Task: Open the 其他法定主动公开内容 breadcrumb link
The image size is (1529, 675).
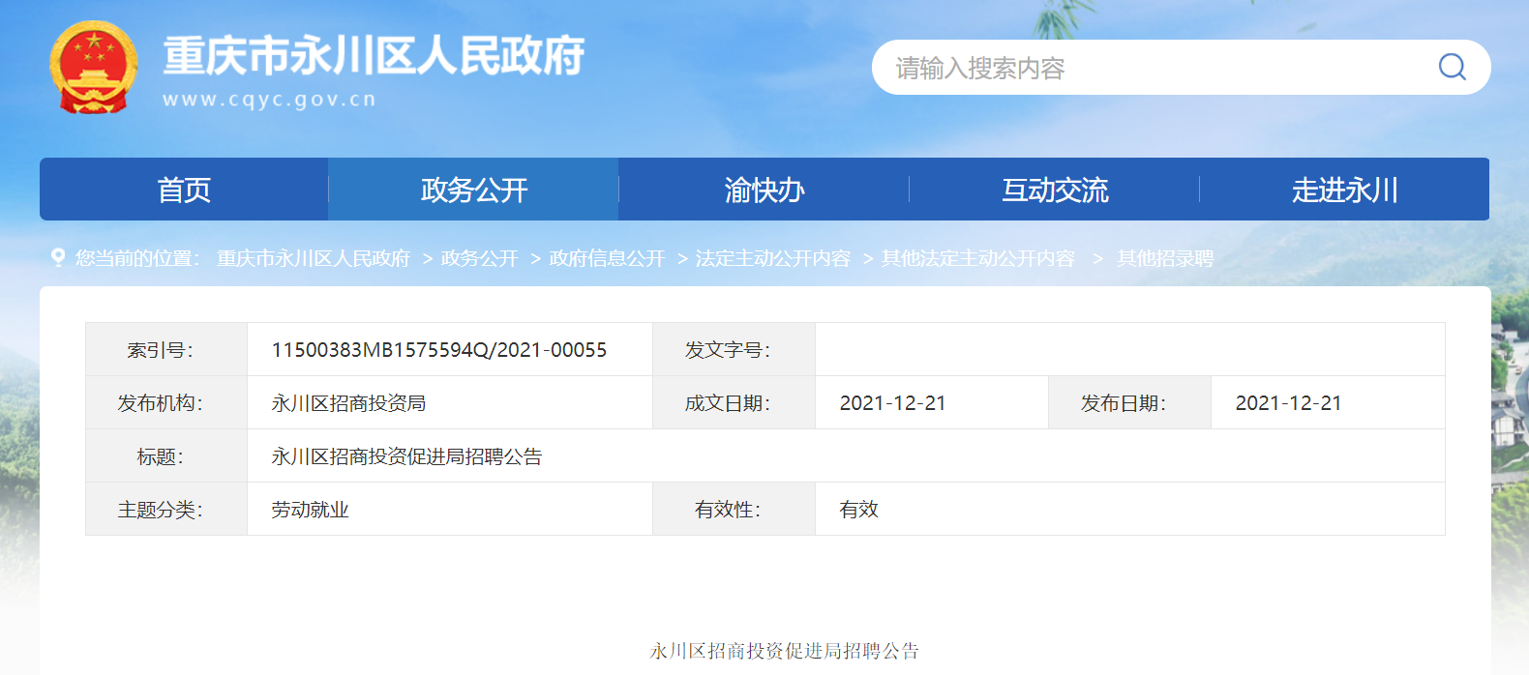Action: click(x=977, y=258)
